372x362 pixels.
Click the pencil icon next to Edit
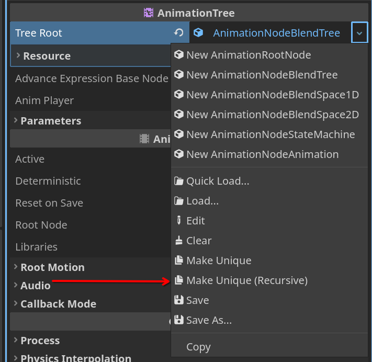tap(178, 221)
